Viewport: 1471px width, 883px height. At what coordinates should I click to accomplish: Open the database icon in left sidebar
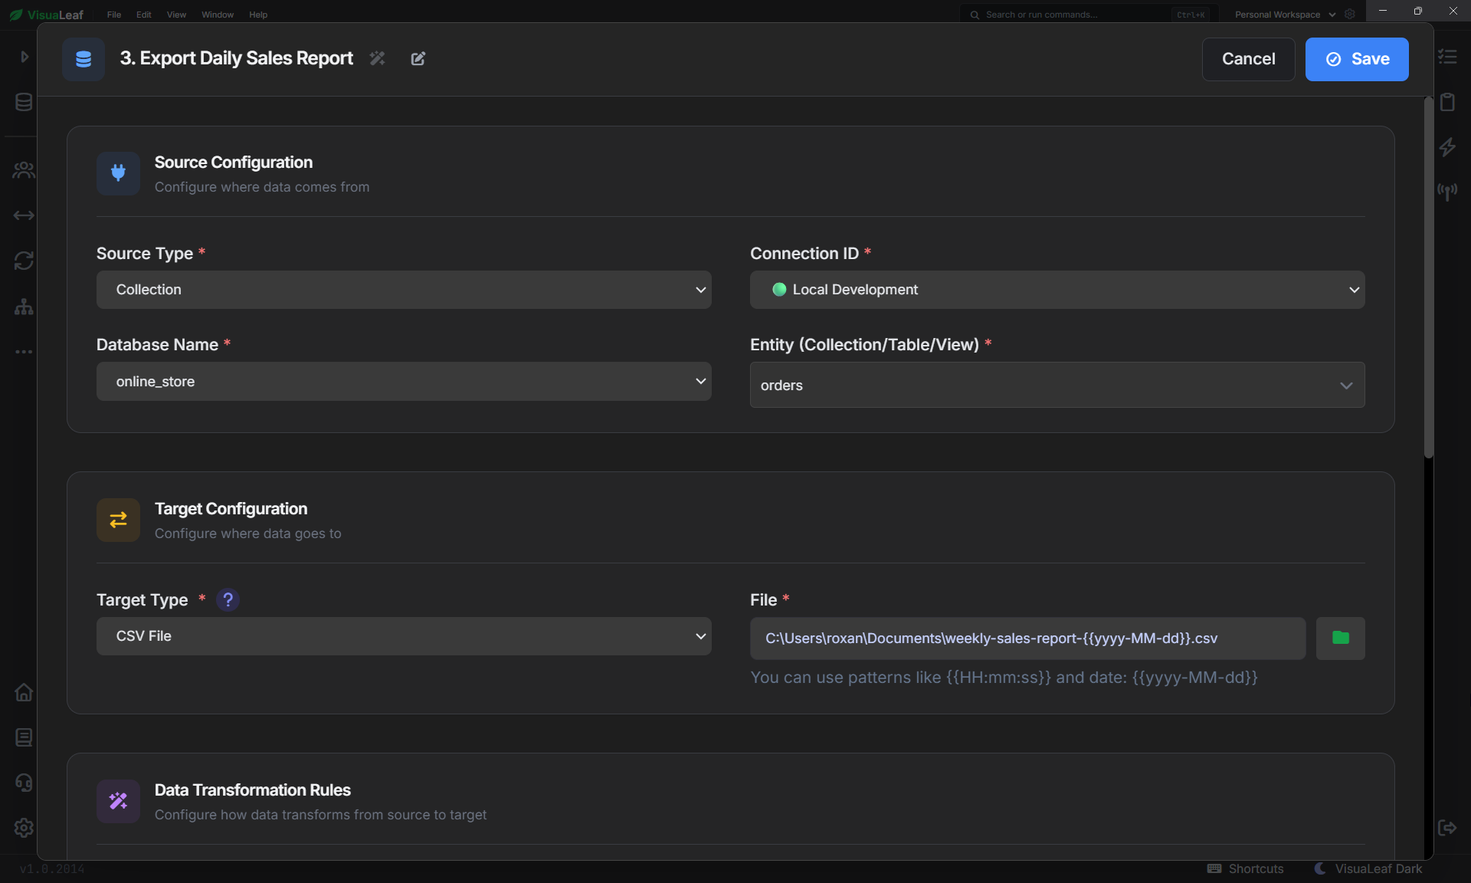pyautogui.click(x=24, y=102)
